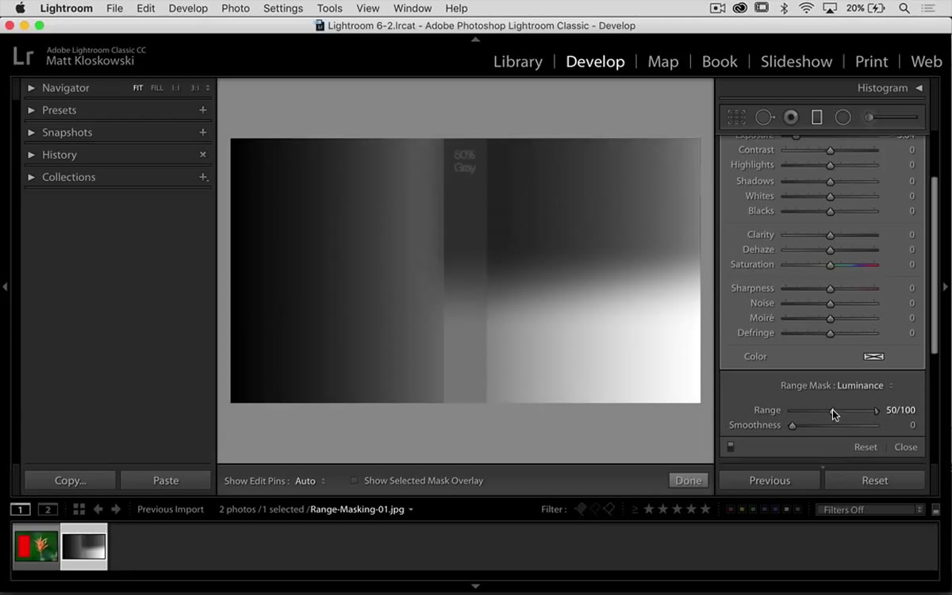
Task: Select the Graduated Filter tool
Action: pyautogui.click(x=816, y=117)
